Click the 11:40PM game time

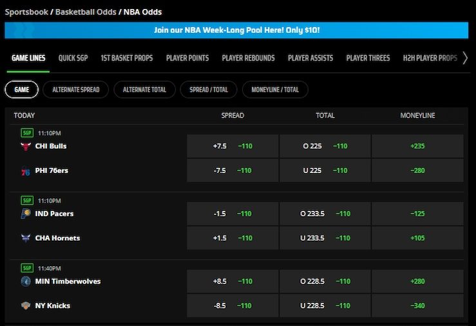click(x=49, y=268)
